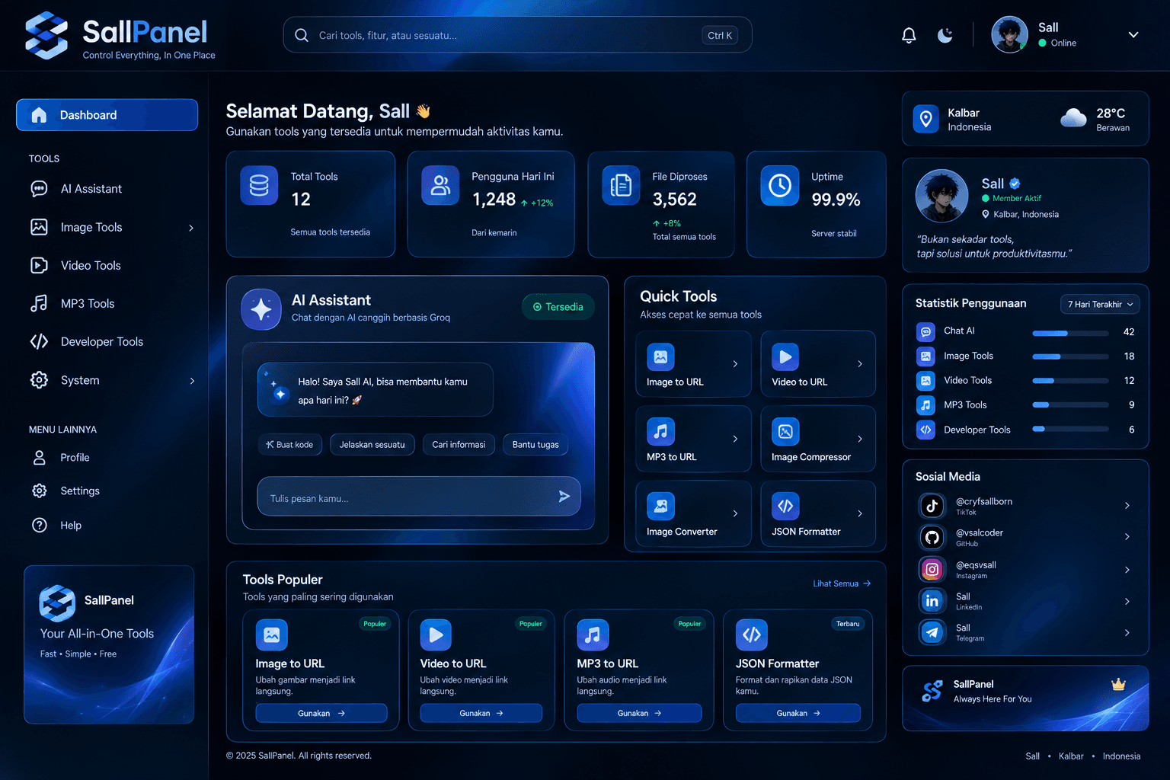Viewport: 1170px width, 780px height.
Task: Click the Telegram icon for Sall
Action: (x=932, y=632)
